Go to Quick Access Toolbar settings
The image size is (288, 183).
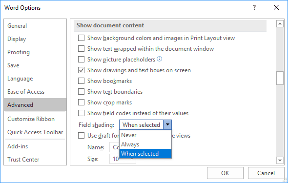[x=35, y=132]
